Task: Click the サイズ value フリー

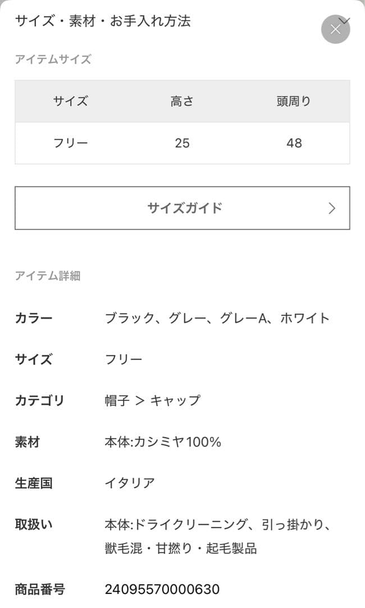Action: coord(121,359)
